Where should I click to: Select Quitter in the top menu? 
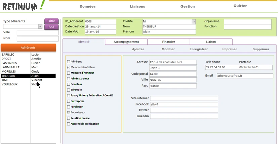[240, 6]
